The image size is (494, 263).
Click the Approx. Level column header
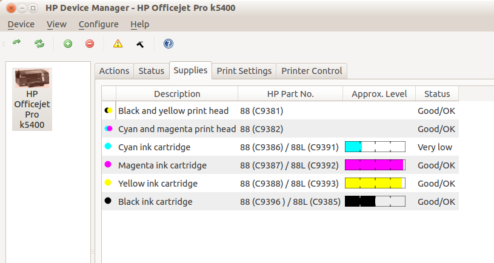(x=379, y=94)
